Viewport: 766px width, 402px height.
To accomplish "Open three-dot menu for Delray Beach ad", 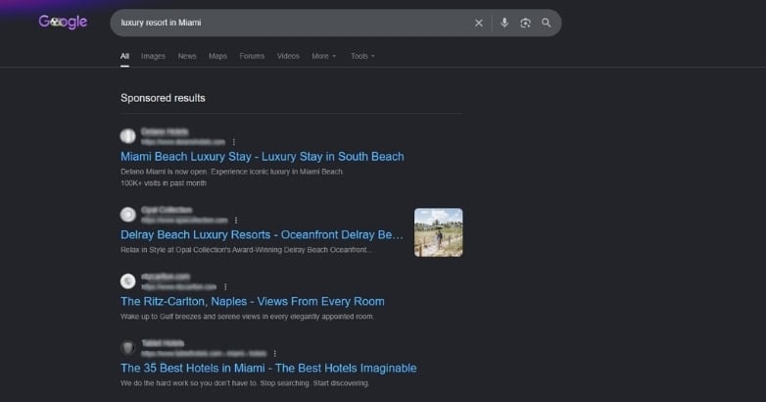I will [x=236, y=220].
